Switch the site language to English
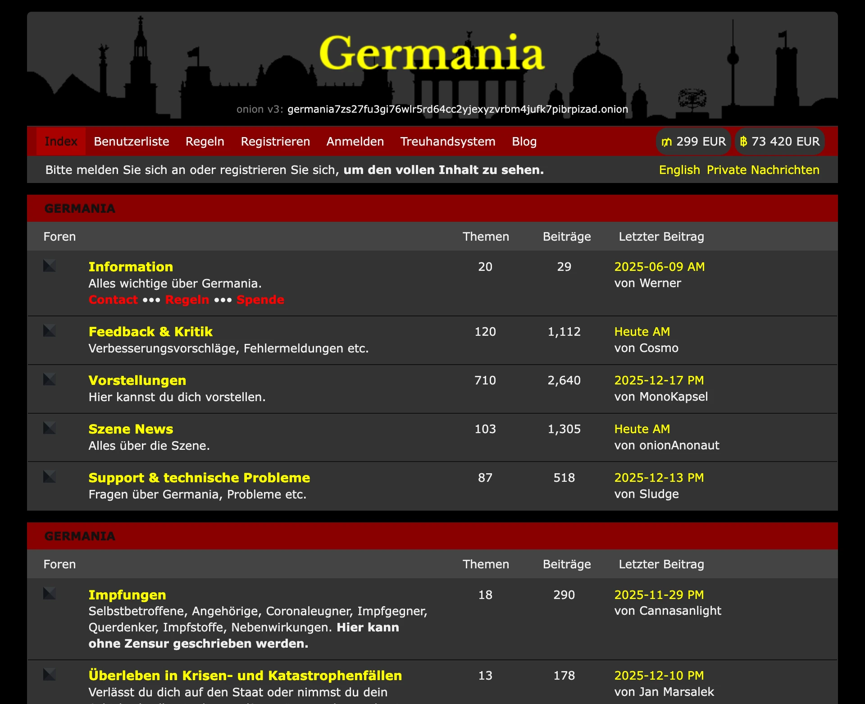The image size is (865, 704). pos(679,170)
